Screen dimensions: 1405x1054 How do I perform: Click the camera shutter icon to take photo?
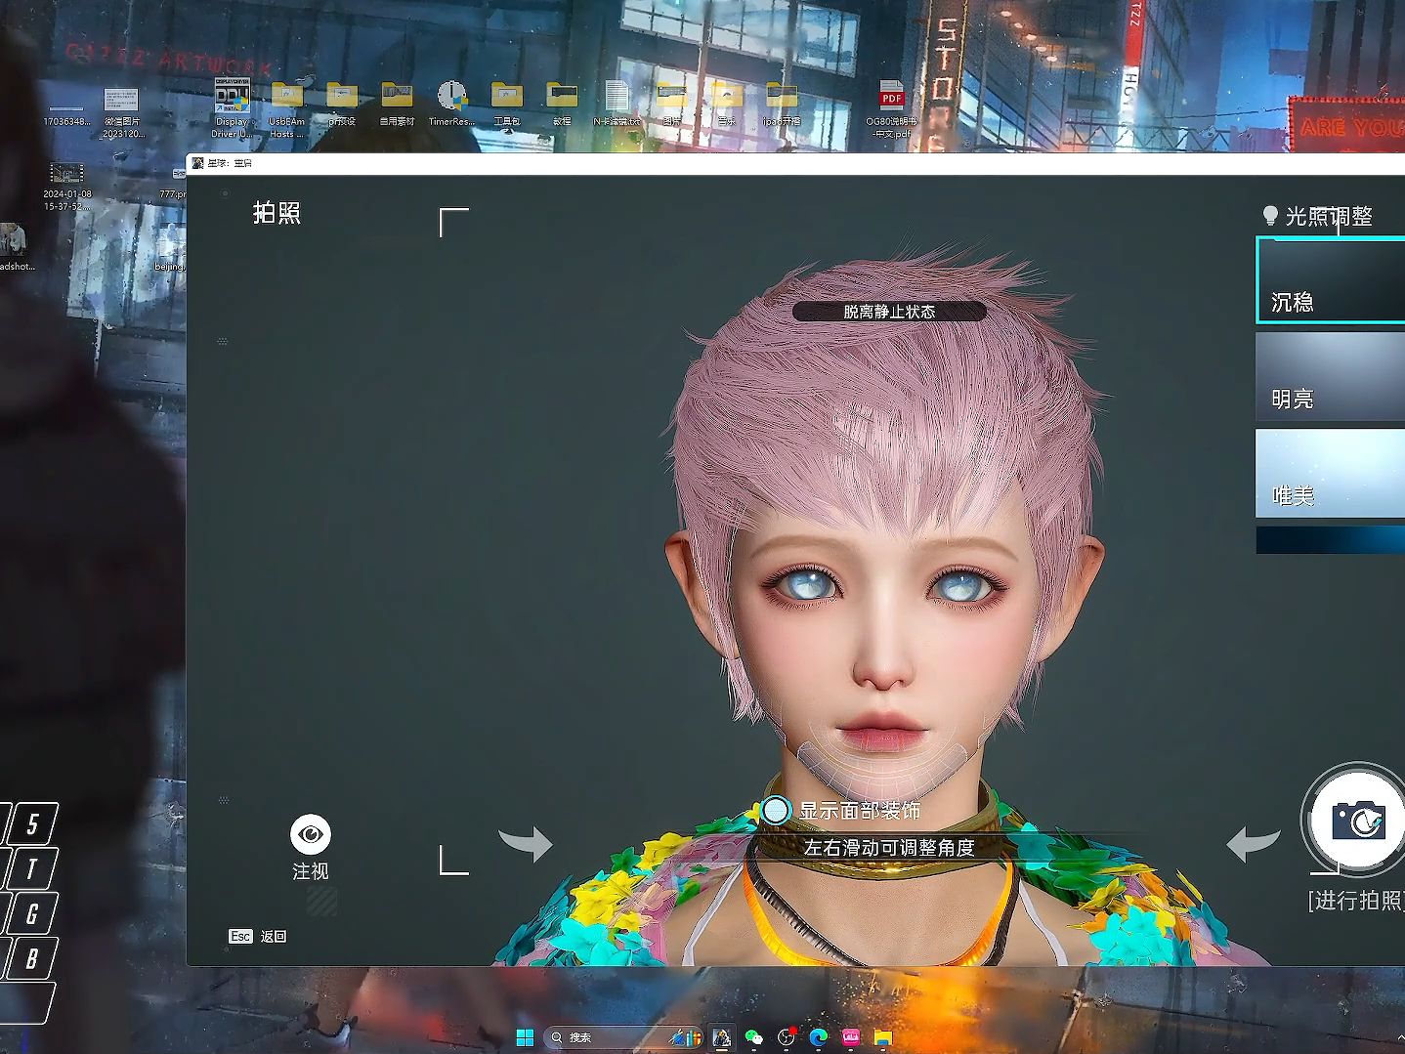click(x=1358, y=821)
